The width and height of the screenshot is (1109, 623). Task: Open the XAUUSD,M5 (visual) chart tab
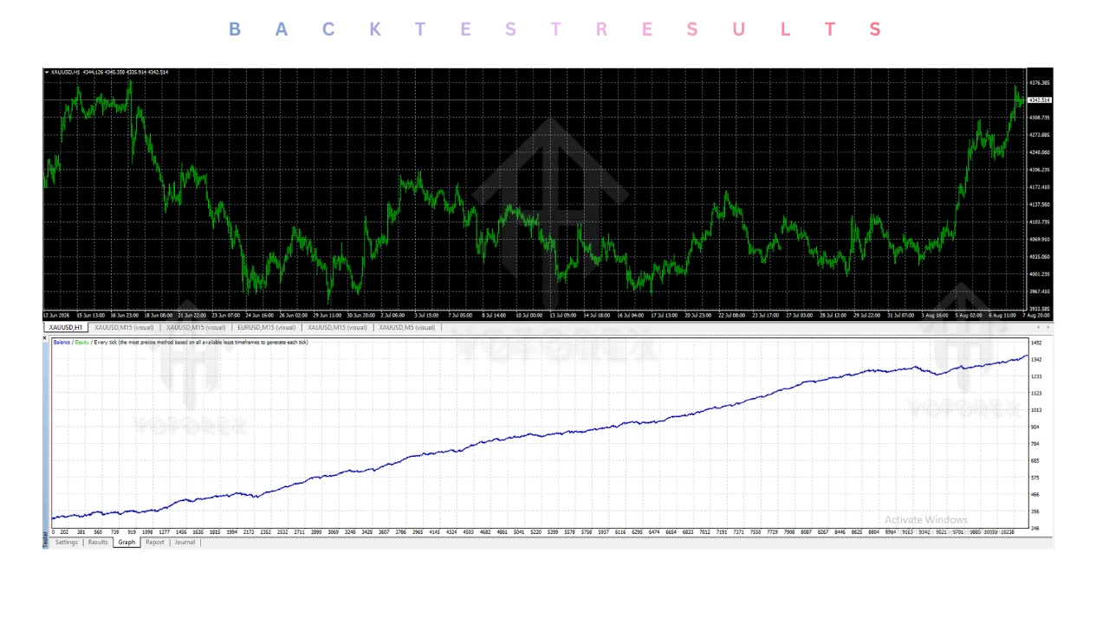click(x=409, y=328)
